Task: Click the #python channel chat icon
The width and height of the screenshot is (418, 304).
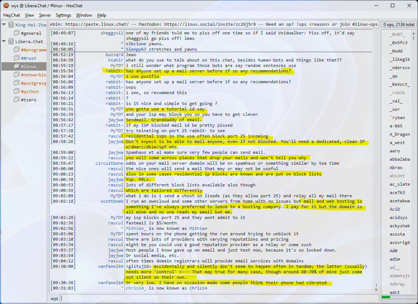Action: (17, 92)
